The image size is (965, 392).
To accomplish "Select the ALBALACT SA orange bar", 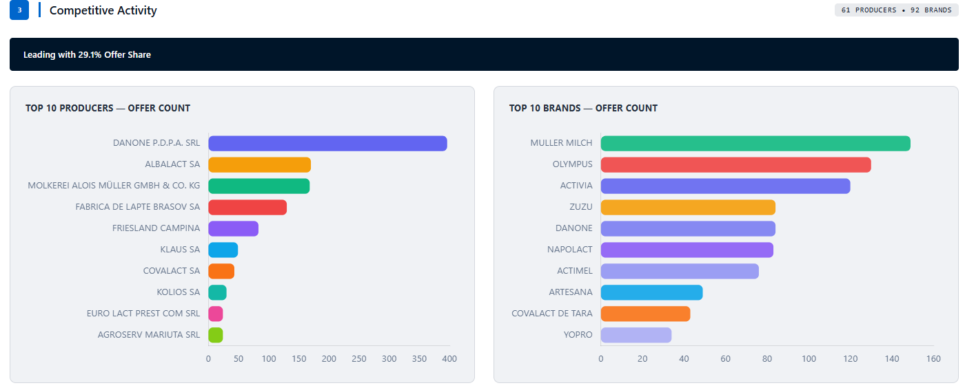I will (x=259, y=164).
